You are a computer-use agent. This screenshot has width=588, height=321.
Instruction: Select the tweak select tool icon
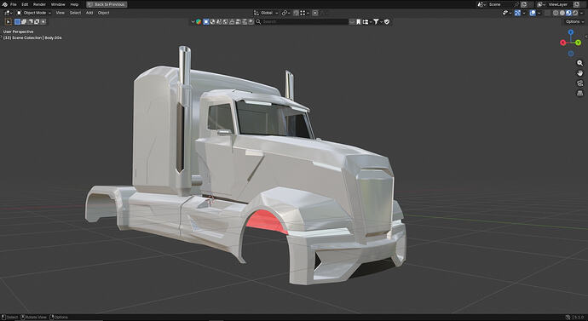pyautogui.click(x=8, y=22)
